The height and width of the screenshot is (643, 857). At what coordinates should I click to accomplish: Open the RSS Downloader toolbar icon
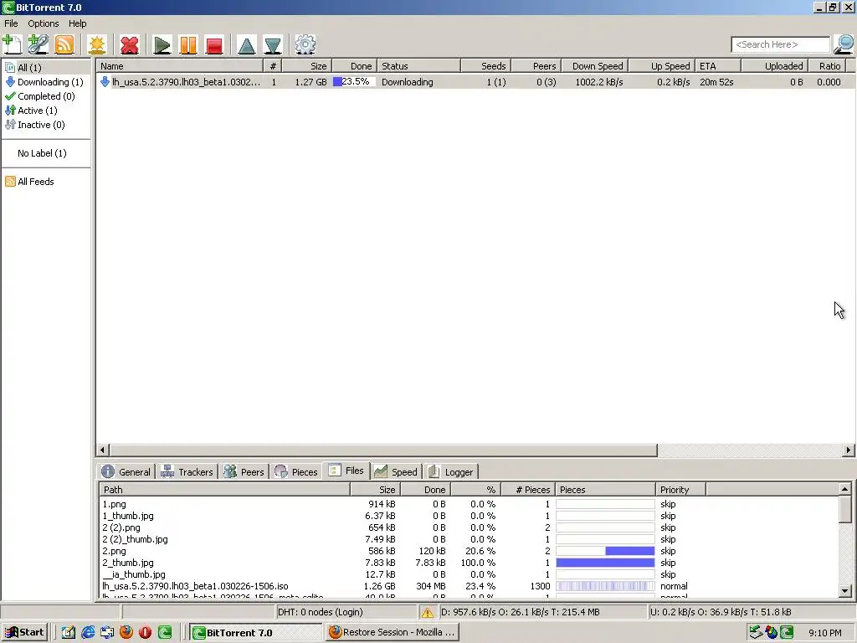click(x=64, y=44)
